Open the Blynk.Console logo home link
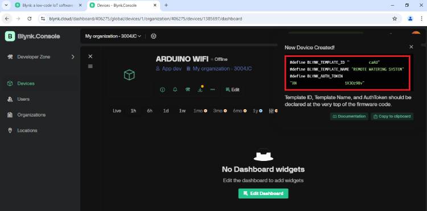 point(32,36)
